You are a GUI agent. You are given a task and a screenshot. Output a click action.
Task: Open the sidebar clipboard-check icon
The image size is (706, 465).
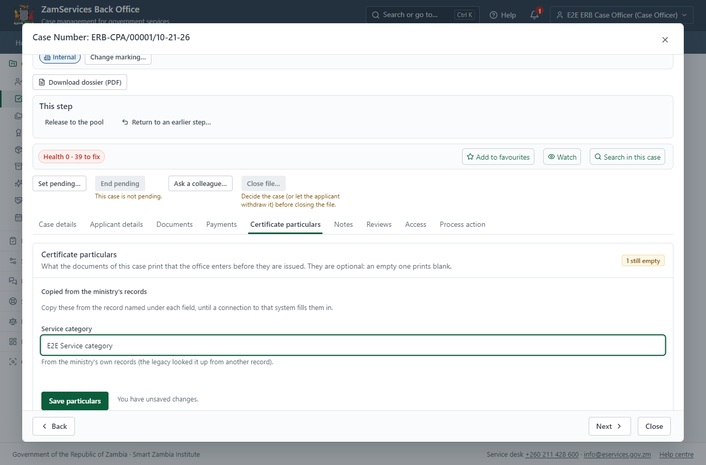[x=13, y=241]
